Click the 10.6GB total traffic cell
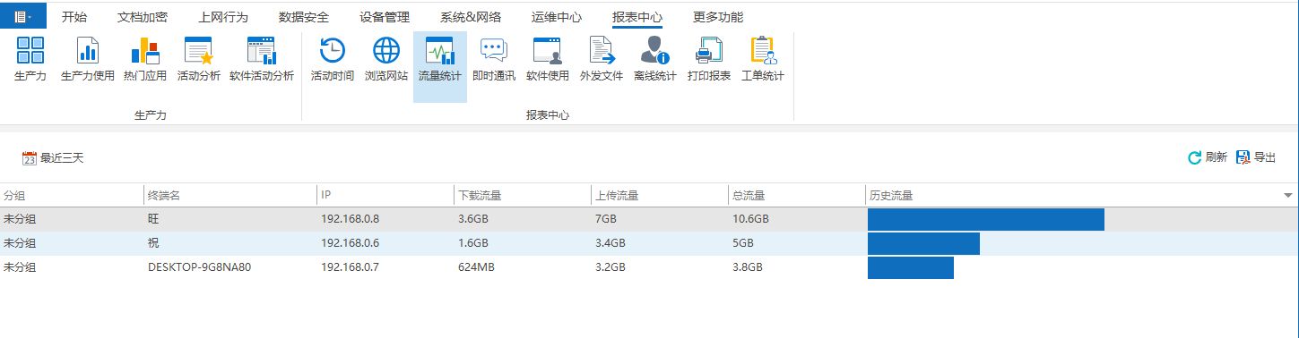 (750, 219)
